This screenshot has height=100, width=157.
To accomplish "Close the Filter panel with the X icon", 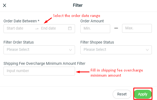I will click(x=5, y=5).
